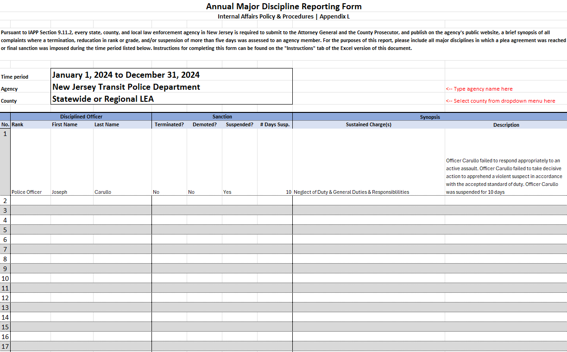567x352 pixels.
Task: Select the Synopsis group header
Action: tap(430, 117)
